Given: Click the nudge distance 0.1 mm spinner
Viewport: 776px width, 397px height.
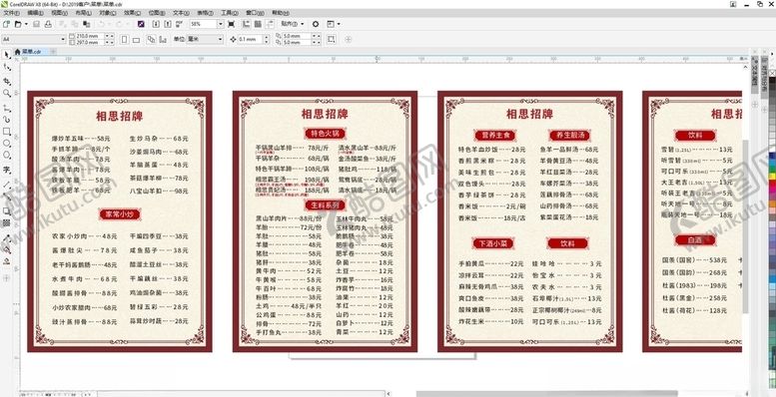Looking at the screenshot, I should pyautogui.click(x=267, y=39).
